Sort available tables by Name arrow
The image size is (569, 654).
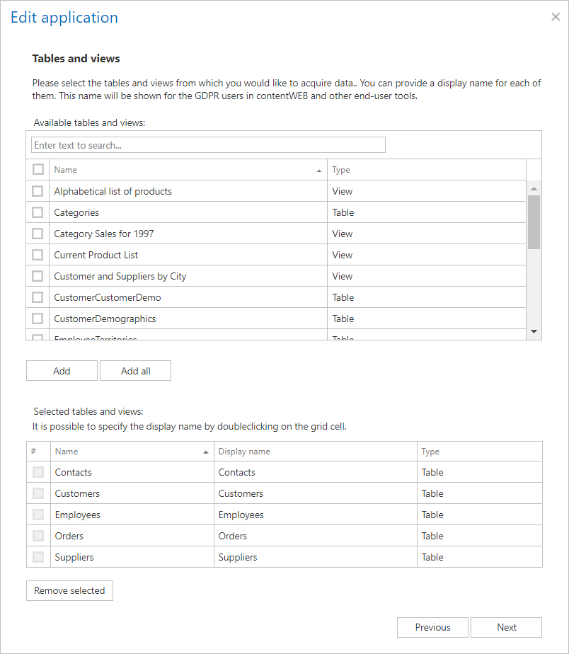(x=319, y=171)
